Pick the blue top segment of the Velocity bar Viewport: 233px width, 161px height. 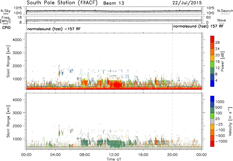(x=212, y=99)
